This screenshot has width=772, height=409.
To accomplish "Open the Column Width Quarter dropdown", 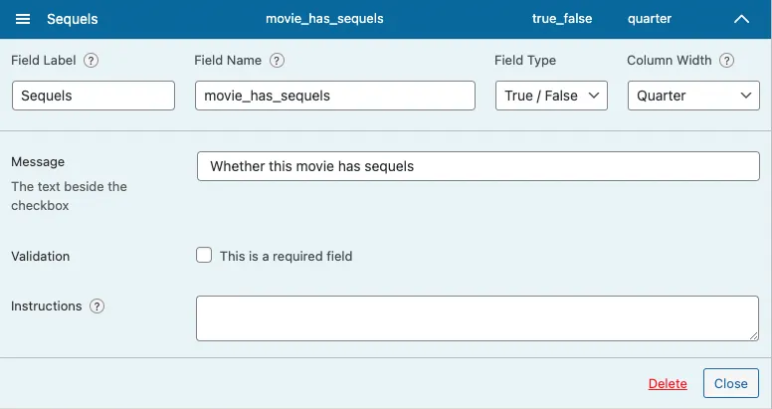I will [x=693, y=96].
